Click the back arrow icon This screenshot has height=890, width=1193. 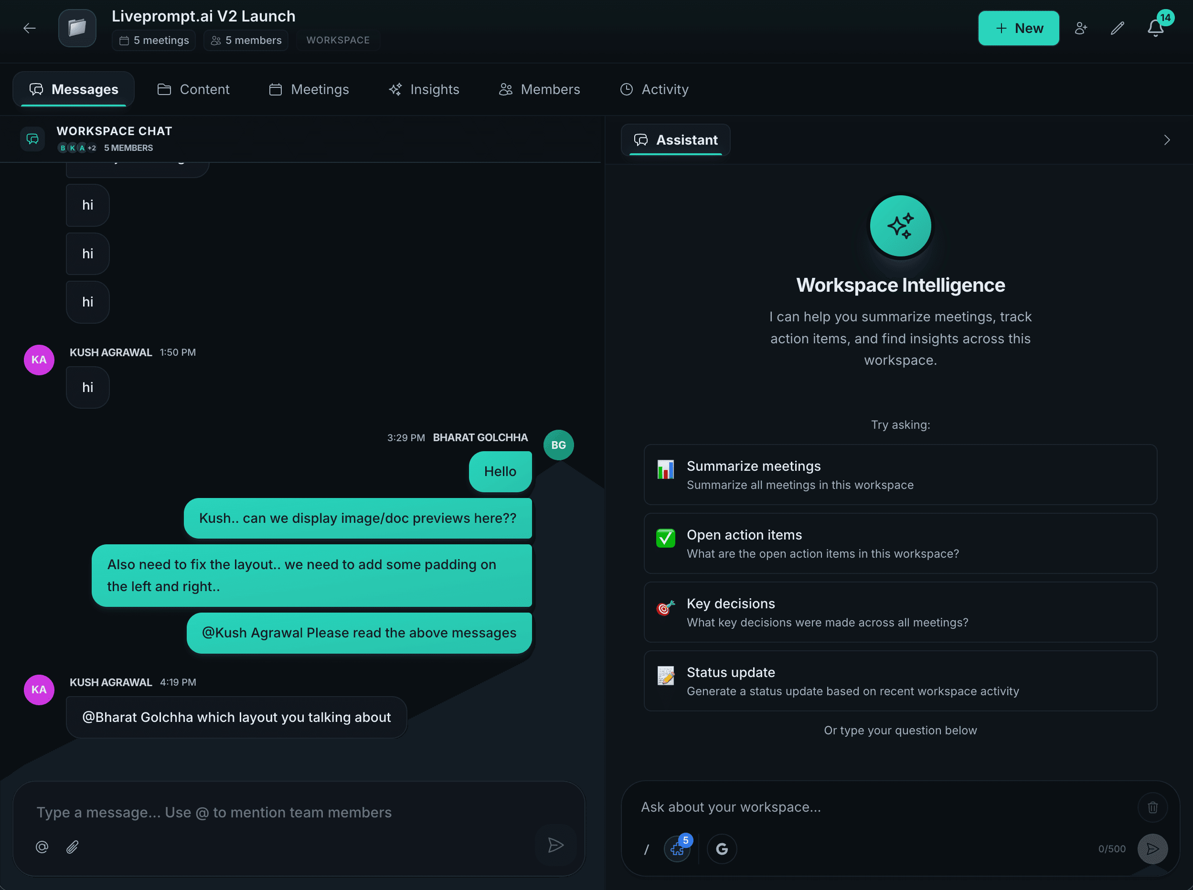pyautogui.click(x=30, y=28)
